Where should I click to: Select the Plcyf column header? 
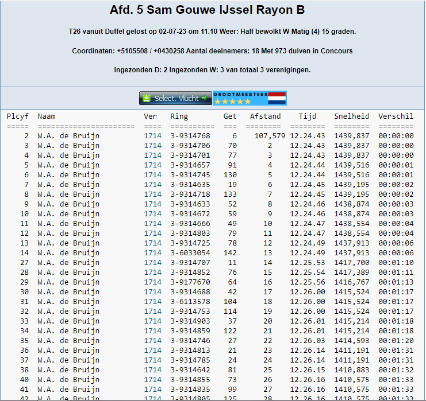click(18, 116)
